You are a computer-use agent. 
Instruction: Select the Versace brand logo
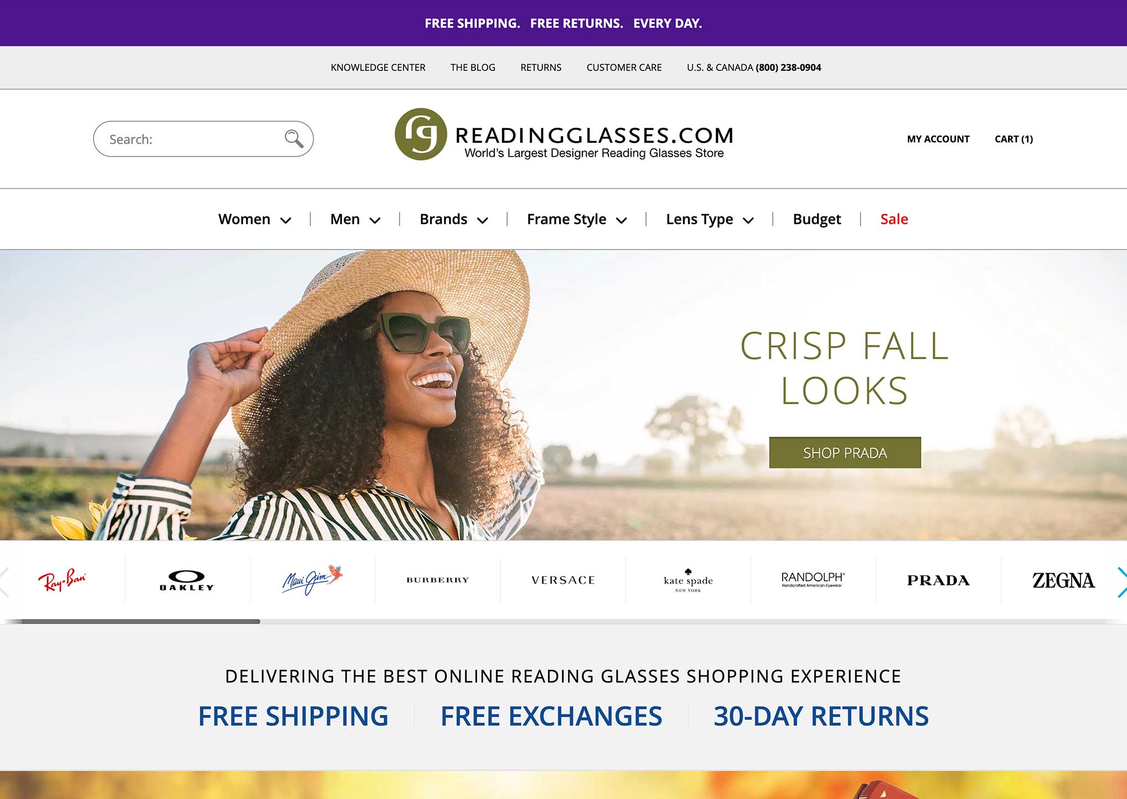pos(563,580)
